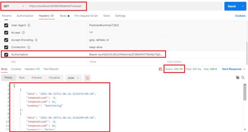Screen dimensions: 248x132
Task: Open the Tests tab
Action: point(107,16)
